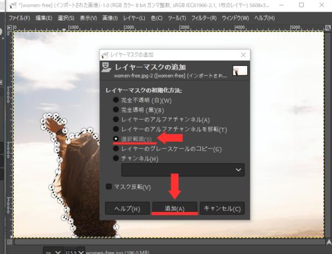Open the px unit dropdown in status bar
Viewport: 332px width, 254px height.
pos(53,251)
